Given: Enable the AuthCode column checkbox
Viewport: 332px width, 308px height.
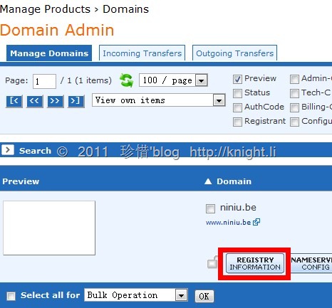Looking at the screenshot, I should [x=237, y=107].
